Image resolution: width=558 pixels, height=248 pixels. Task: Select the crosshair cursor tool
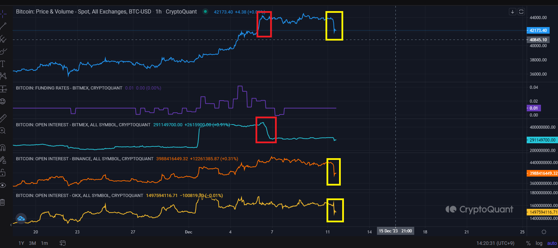pos(3,14)
